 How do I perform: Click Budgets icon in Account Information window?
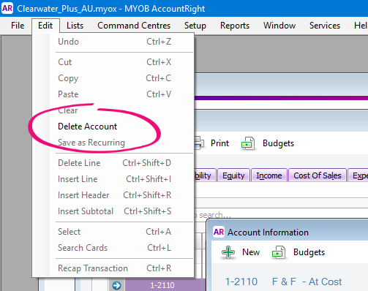pos(279,252)
